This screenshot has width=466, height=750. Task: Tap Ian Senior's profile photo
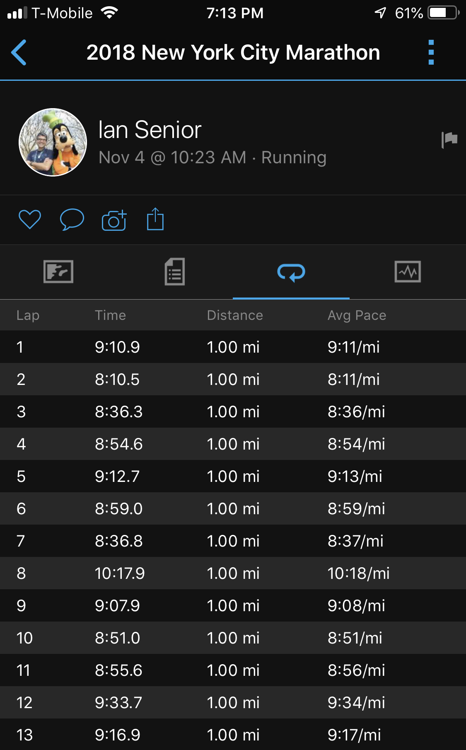(53, 142)
